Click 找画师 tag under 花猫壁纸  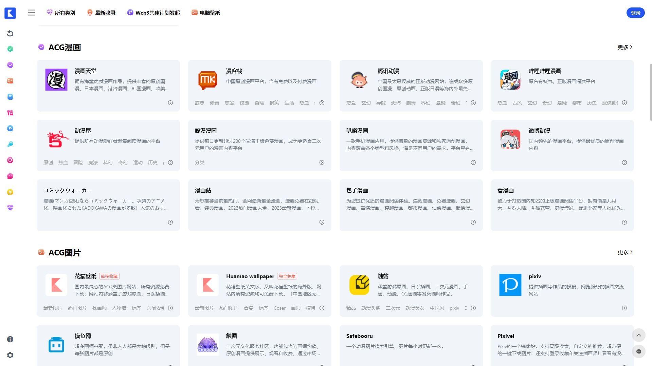tap(99, 308)
